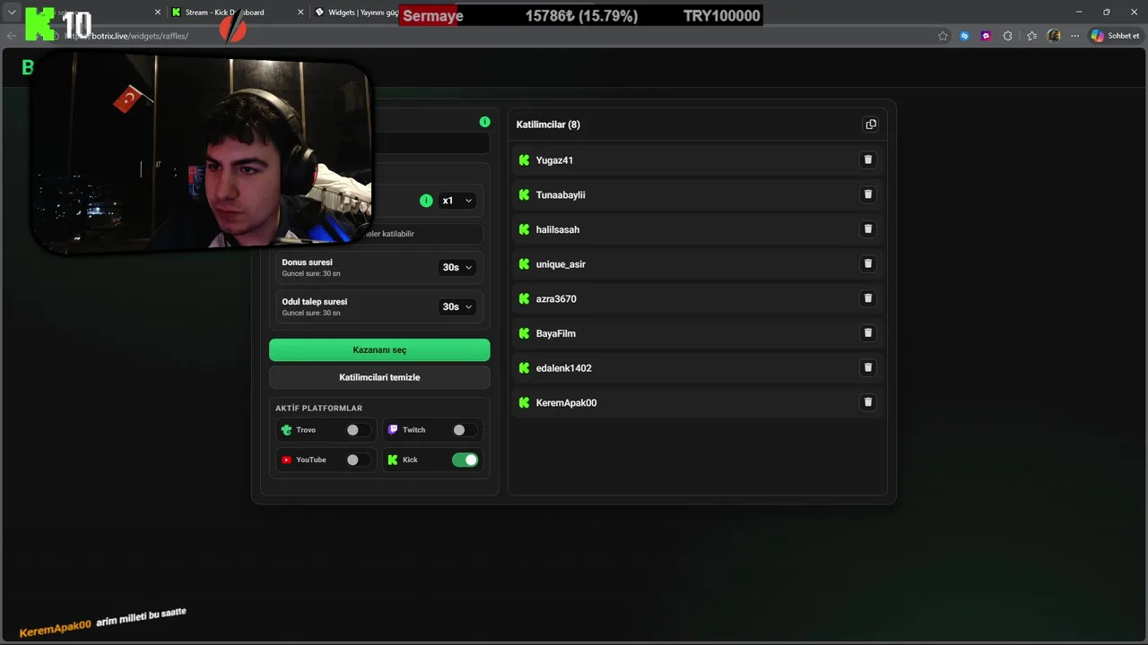Viewport: 1148px width, 645px height.
Task: Copy the participants list with the copy icon
Action: click(x=871, y=125)
